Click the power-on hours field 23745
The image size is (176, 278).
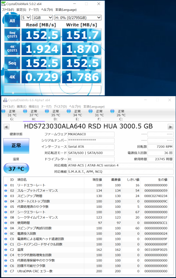[x=160, y=159]
